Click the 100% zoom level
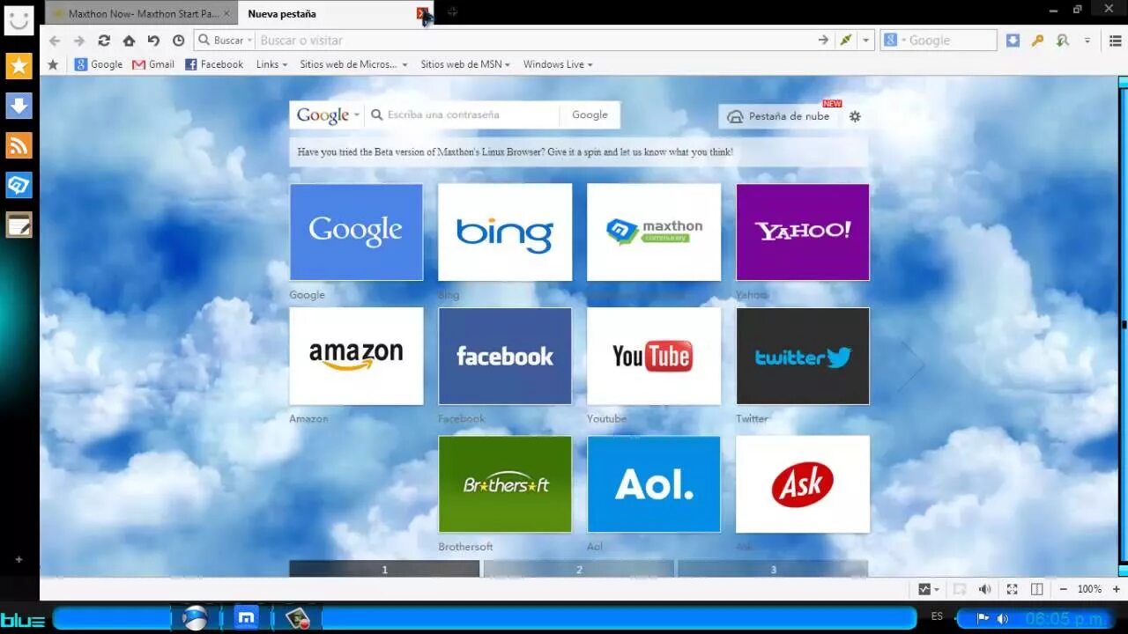This screenshot has width=1128, height=634. (x=1090, y=589)
